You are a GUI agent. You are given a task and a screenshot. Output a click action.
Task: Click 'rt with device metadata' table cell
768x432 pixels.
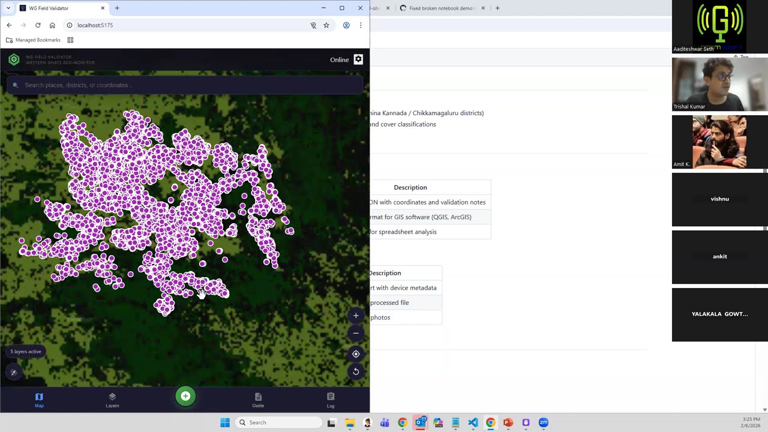(x=403, y=288)
